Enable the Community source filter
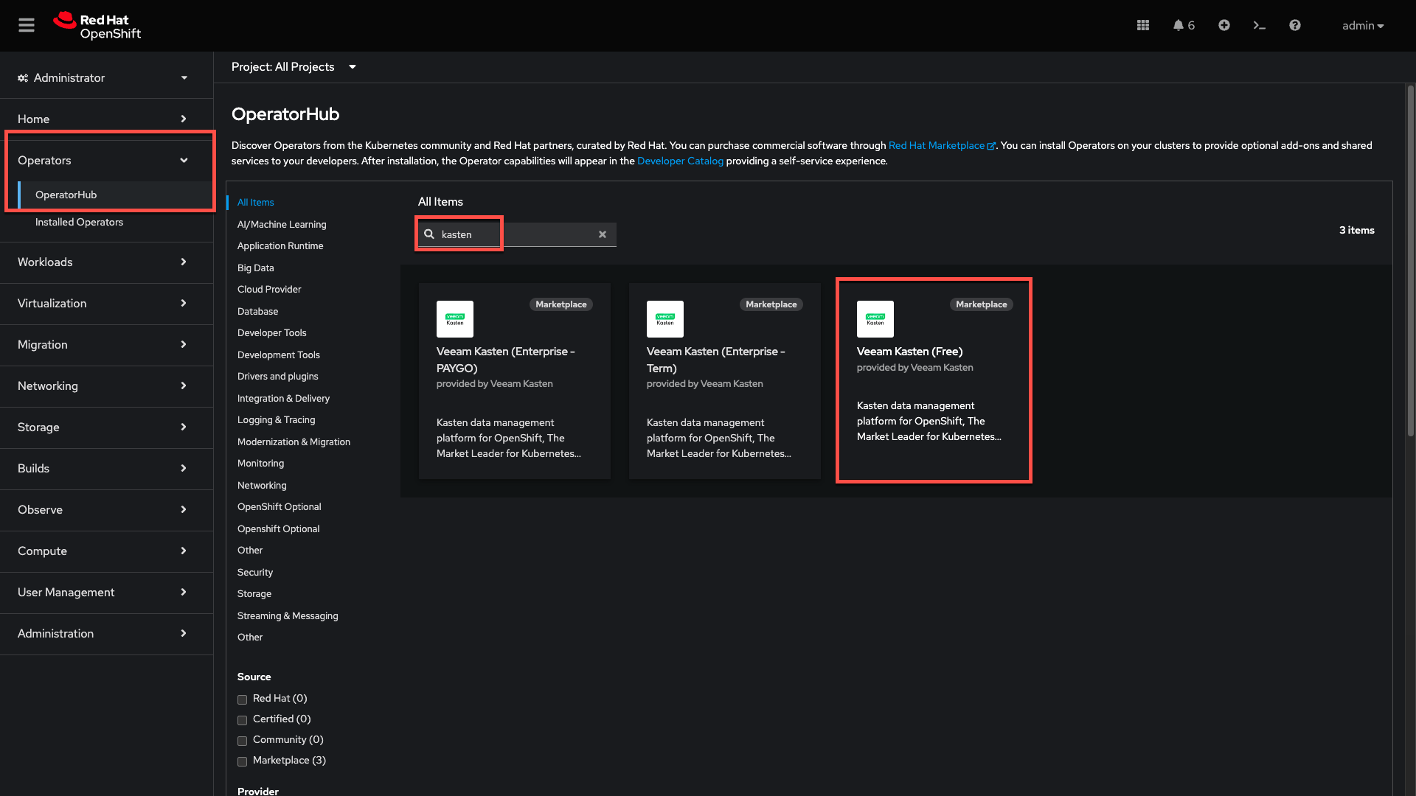This screenshot has width=1416, height=796. click(x=242, y=741)
